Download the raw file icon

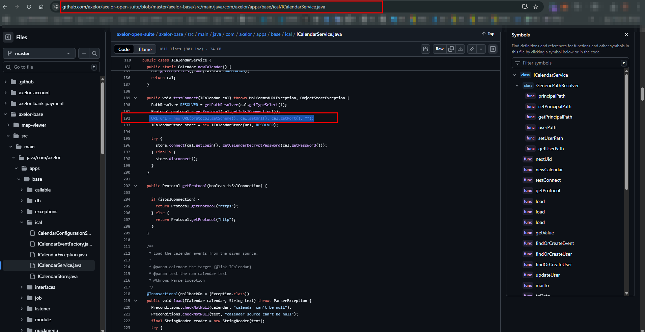460,49
